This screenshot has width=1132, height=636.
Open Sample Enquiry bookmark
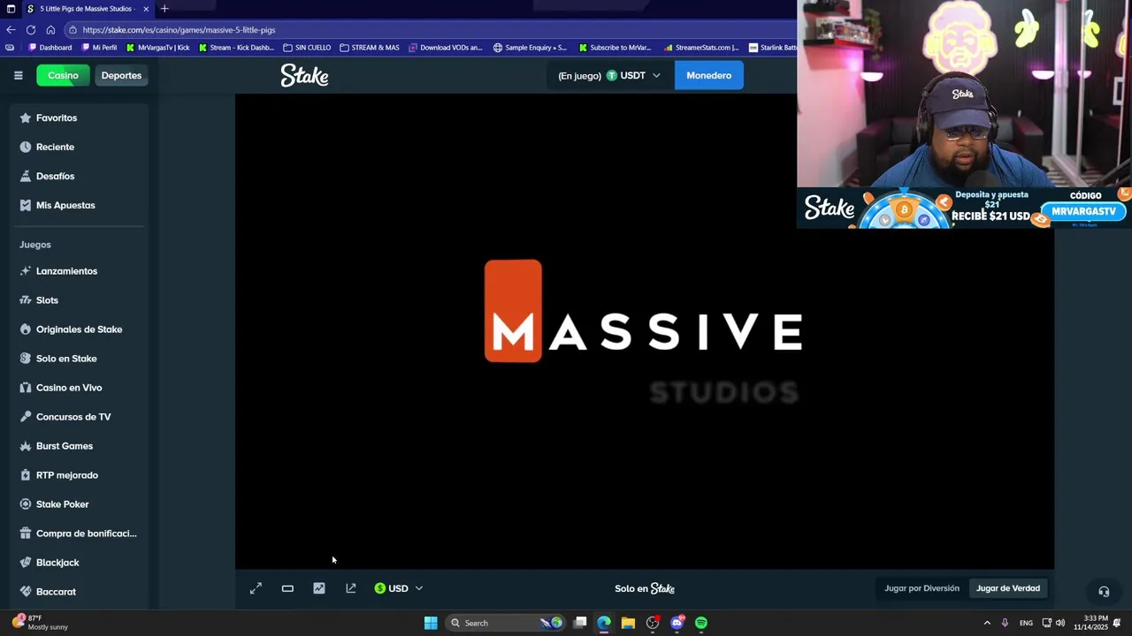click(530, 48)
